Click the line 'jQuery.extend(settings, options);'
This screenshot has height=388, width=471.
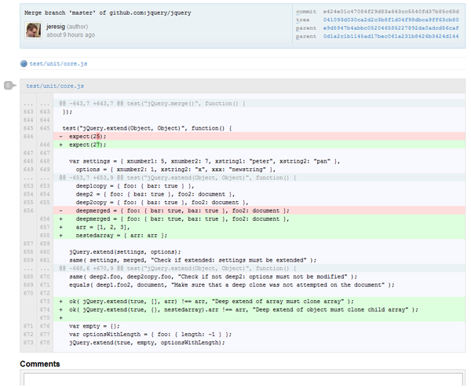pyautogui.click(x=259, y=252)
